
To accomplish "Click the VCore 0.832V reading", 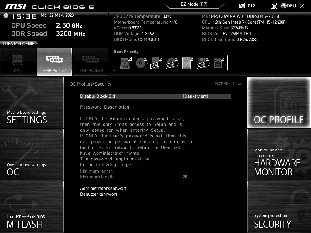I will 127,28.
